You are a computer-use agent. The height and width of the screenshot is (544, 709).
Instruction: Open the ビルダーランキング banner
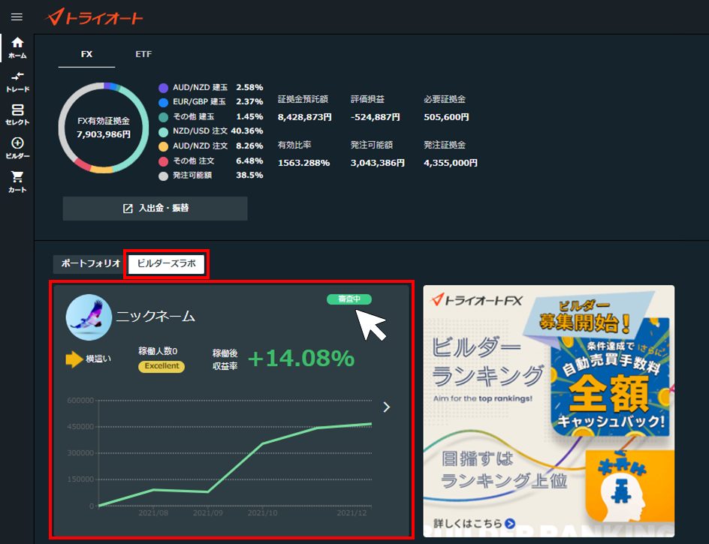click(x=548, y=410)
